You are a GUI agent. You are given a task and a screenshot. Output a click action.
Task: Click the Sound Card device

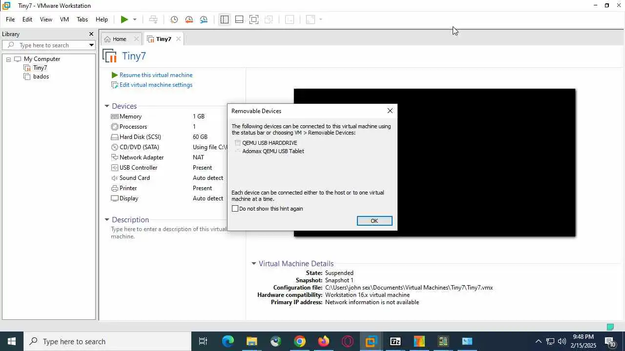tap(134, 178)
